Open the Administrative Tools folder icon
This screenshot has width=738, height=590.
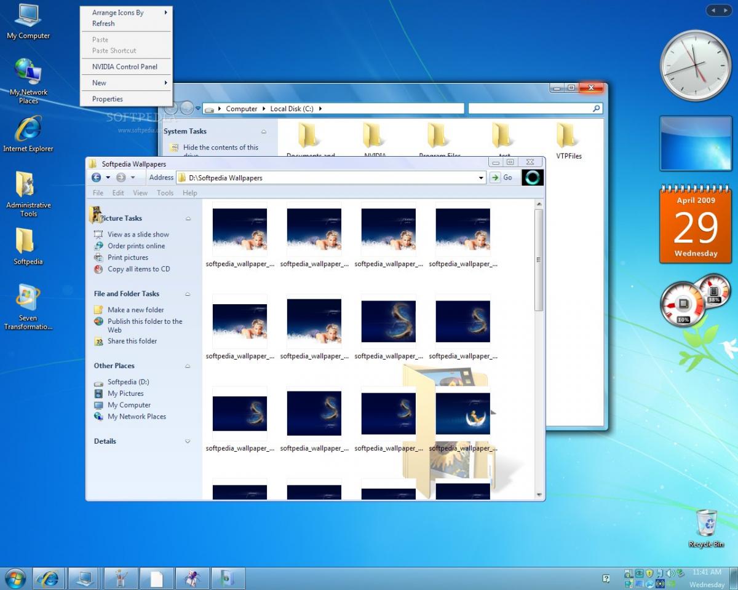coord(28,194)
